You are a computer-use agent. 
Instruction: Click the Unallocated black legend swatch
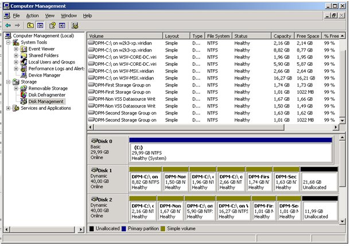tap(92, 229)
